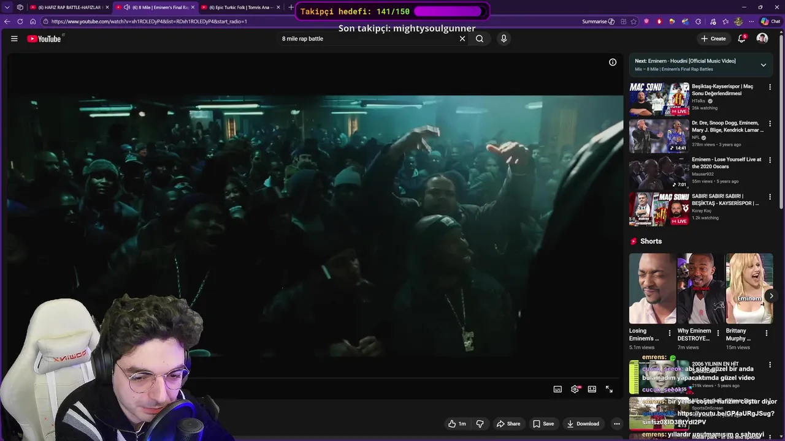This screenshot has height=441, width=785.
Task: Open the tab actions dropdown menu
Action: pyautogui.click(x=7, y=7)
